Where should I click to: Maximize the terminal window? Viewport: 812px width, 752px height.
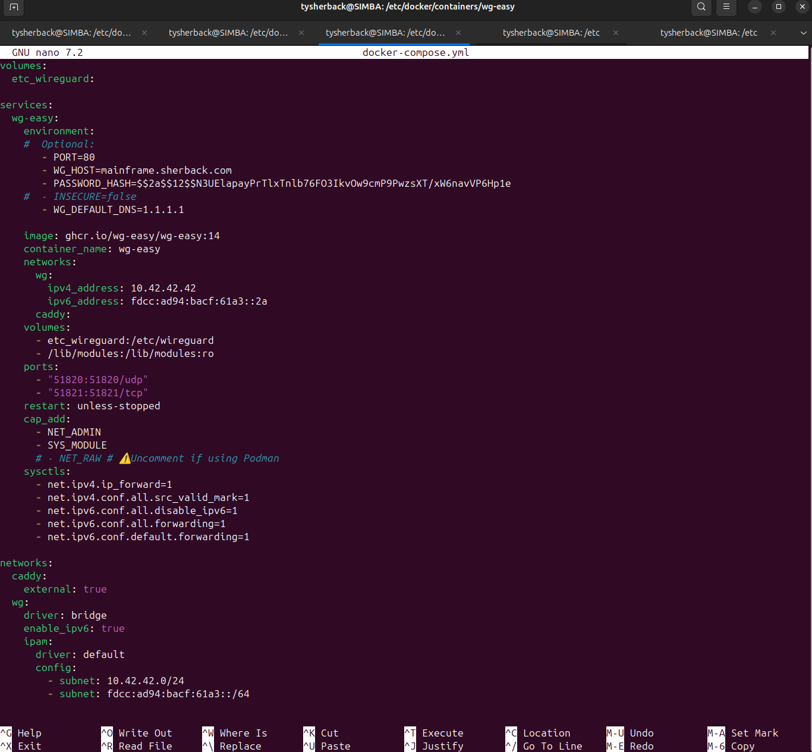779,7
